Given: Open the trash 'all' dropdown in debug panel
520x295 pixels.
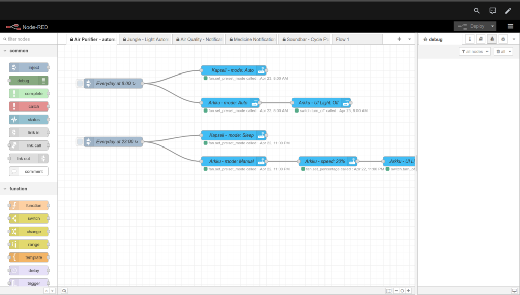Looking at the screenshot, I should 503,51.
